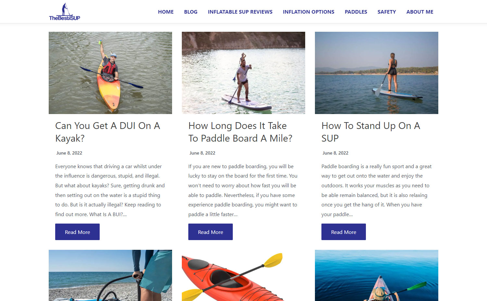
Task: Open the blue water kayaker thumbnail
Action: (377, 275)
